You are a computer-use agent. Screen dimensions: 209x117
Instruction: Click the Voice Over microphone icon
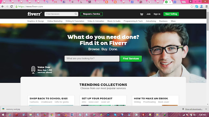(x=33, y=70)
